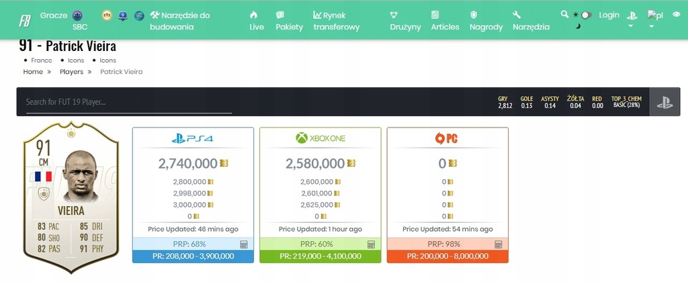Image resolution: width=688 pixels, height=284 pixels.
Task: Open the FUTBIN logo home link
Action: point(25,21)
